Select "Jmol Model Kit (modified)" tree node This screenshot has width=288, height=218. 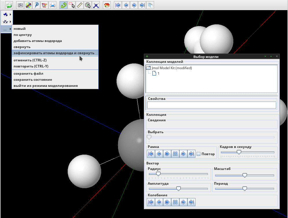[x=172, y=68]
